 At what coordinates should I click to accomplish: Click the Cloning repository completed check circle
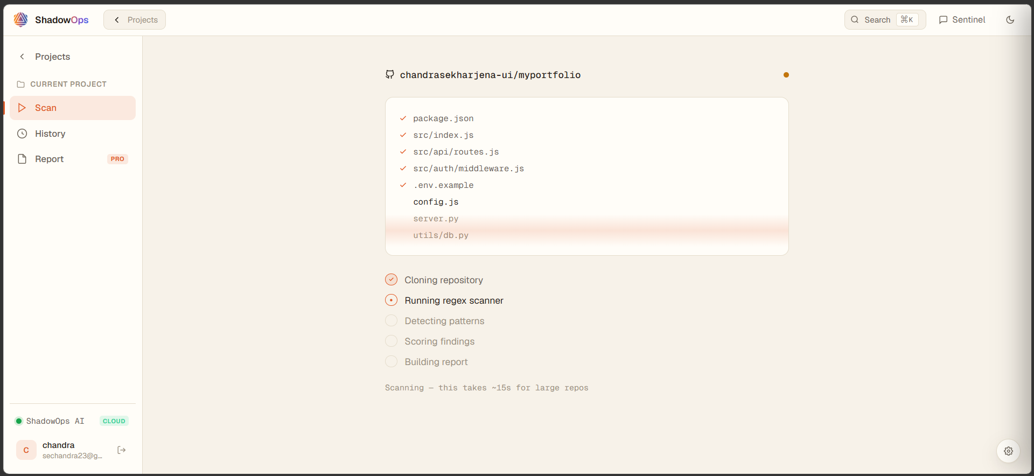(392, 280)
